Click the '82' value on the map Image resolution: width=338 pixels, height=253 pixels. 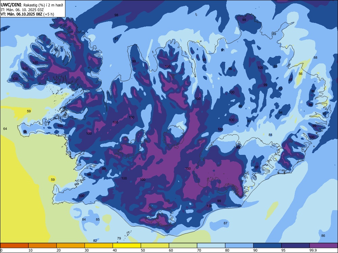[x=95, y=241]
